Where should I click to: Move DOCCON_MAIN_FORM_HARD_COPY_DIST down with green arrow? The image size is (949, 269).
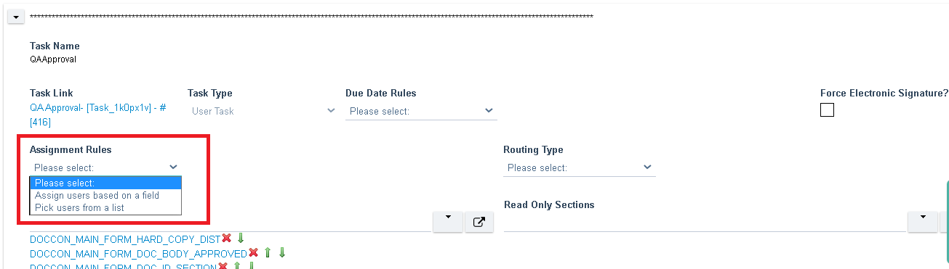pyautogui.click(x=241, y=239)
